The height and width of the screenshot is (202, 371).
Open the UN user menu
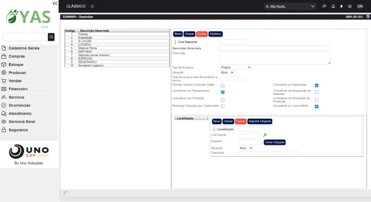click(360, 7)
